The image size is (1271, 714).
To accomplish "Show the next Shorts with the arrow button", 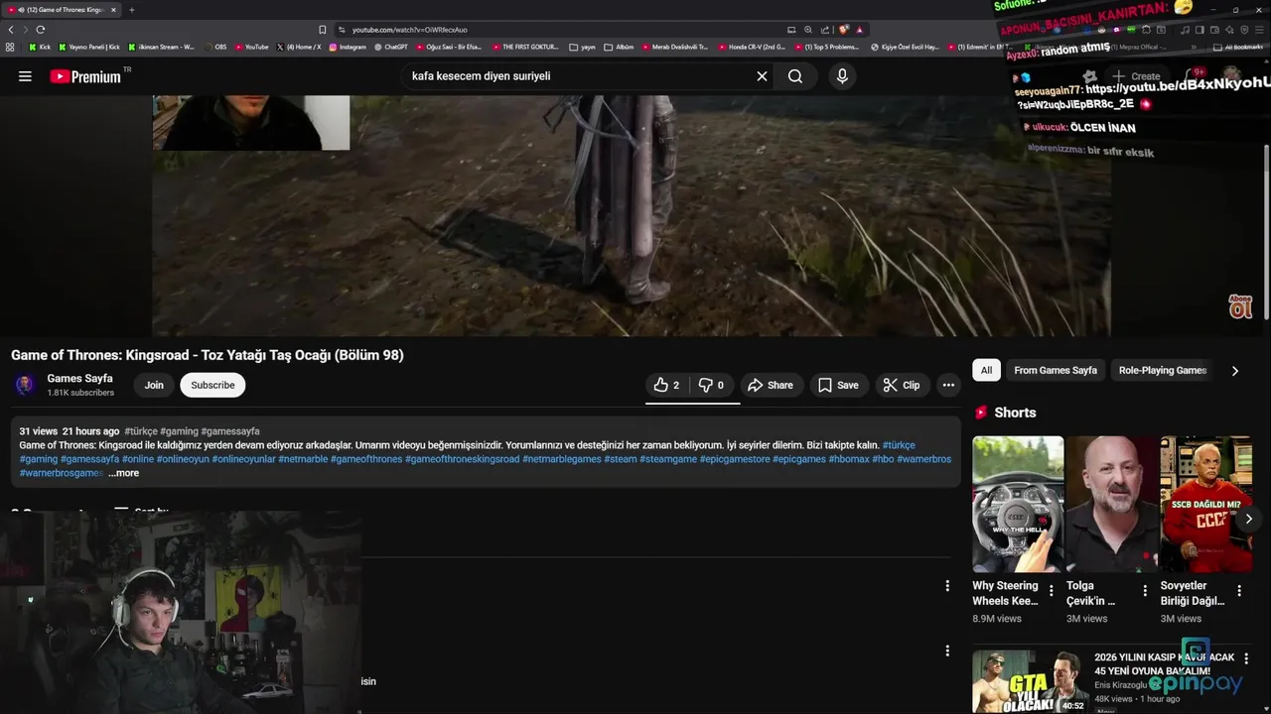I will click(1249, 519).
